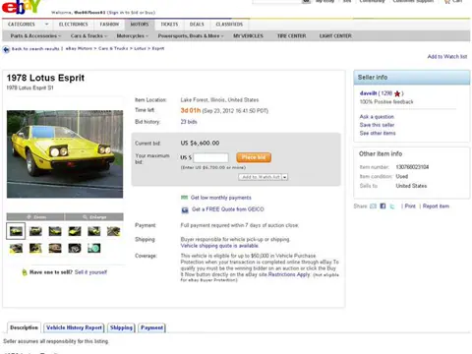The image size is (472, 354).
Task: Click the Enlarge button under the photo
Action: (x=94, y=217)
